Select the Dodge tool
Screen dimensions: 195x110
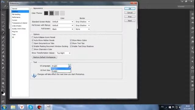click(3, 64)
